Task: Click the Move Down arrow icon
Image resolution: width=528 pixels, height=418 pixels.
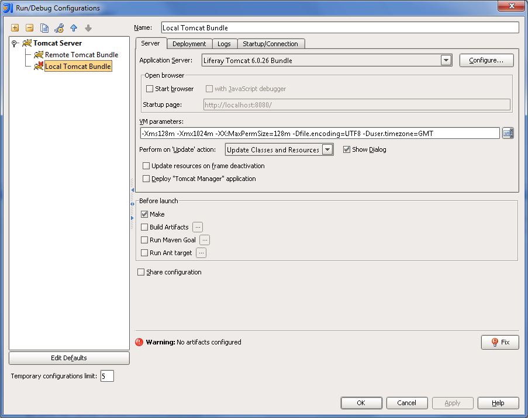Action: pyautogui.click(x=88, y=28)
